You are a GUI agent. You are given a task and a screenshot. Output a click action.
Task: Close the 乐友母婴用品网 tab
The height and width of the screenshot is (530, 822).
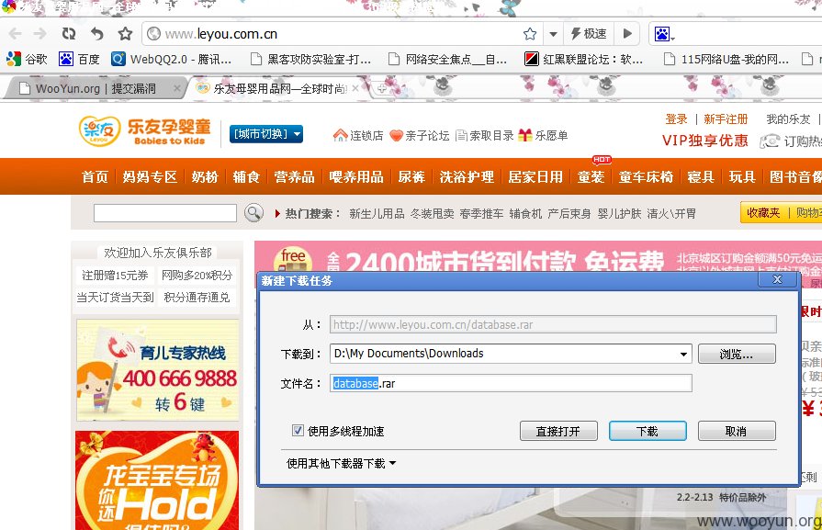click(355, 88)
